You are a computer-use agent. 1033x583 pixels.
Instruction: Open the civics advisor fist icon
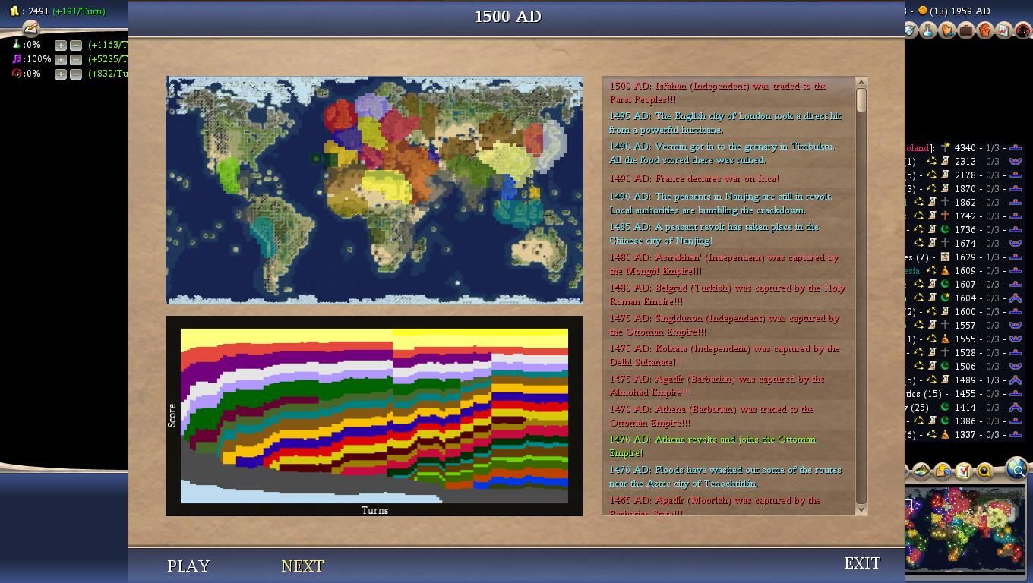pos(985,30)
